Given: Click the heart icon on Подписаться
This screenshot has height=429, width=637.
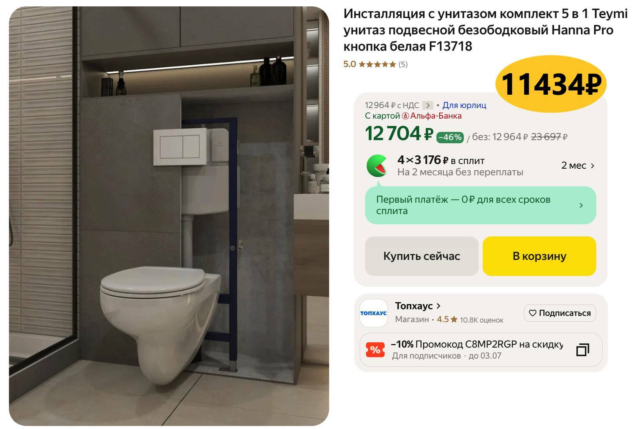Looking at the screenshot, I should pos(532,313).
